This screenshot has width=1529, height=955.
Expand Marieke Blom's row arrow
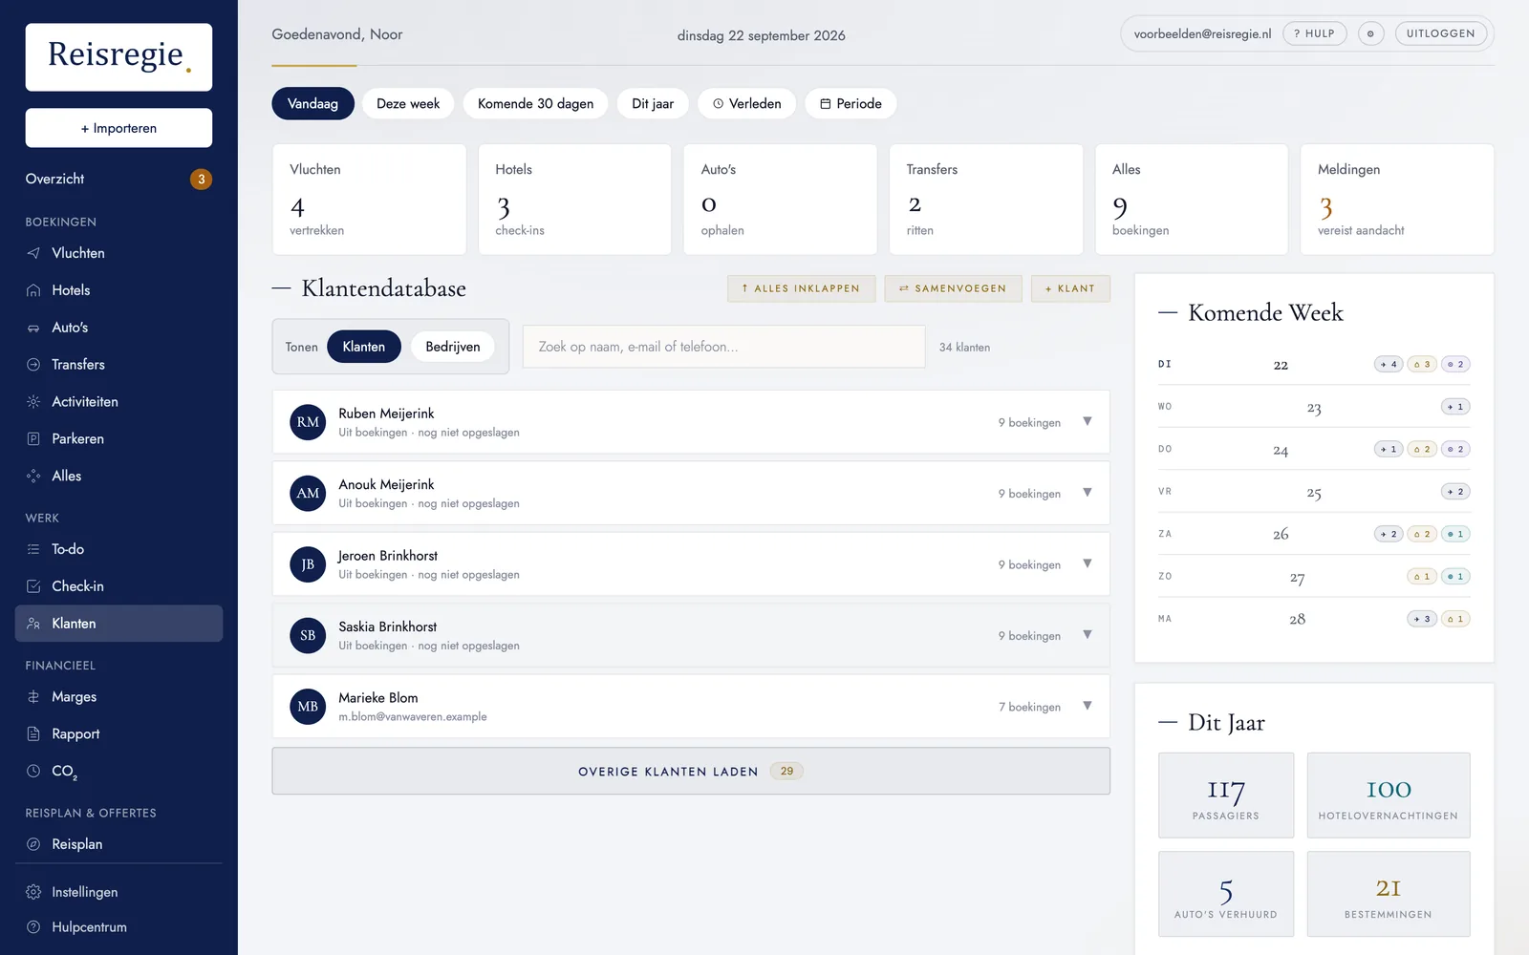[x=1088, y=706]
